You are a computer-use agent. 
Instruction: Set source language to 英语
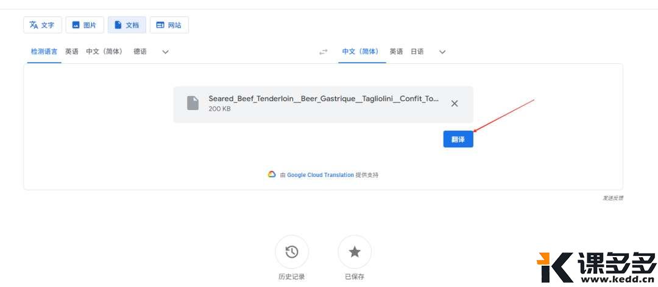click(x=72, y=52)
